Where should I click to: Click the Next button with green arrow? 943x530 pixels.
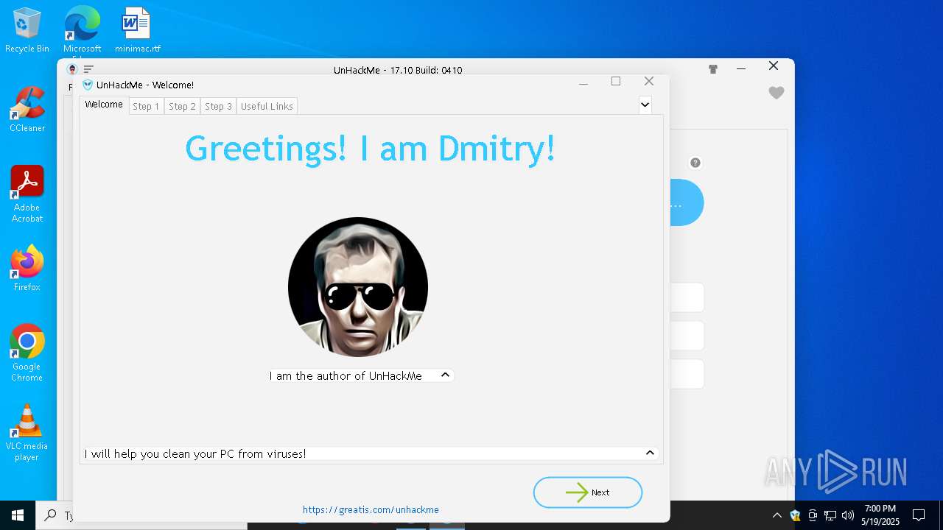click(x=588, y=492)
